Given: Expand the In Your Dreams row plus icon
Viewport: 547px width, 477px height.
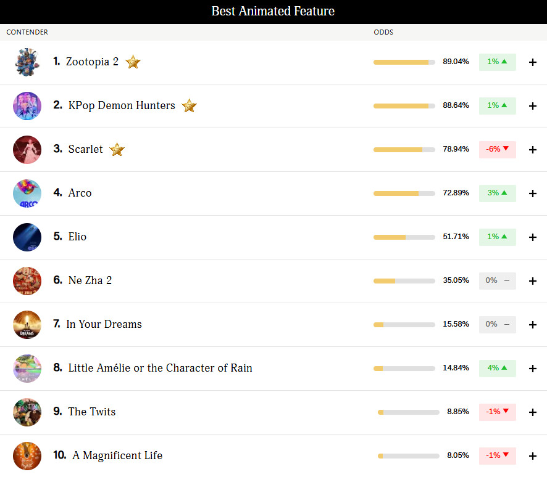Looking at the screenshot, I should pyautogui.click(x=533, y=325).
